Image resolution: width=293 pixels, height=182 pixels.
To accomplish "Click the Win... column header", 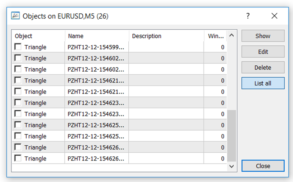I will pos(215,36).
